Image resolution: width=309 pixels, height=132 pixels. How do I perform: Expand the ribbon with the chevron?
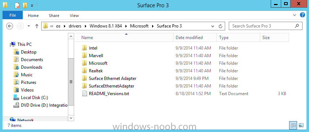pyautogui.click(x=295, y=15)
